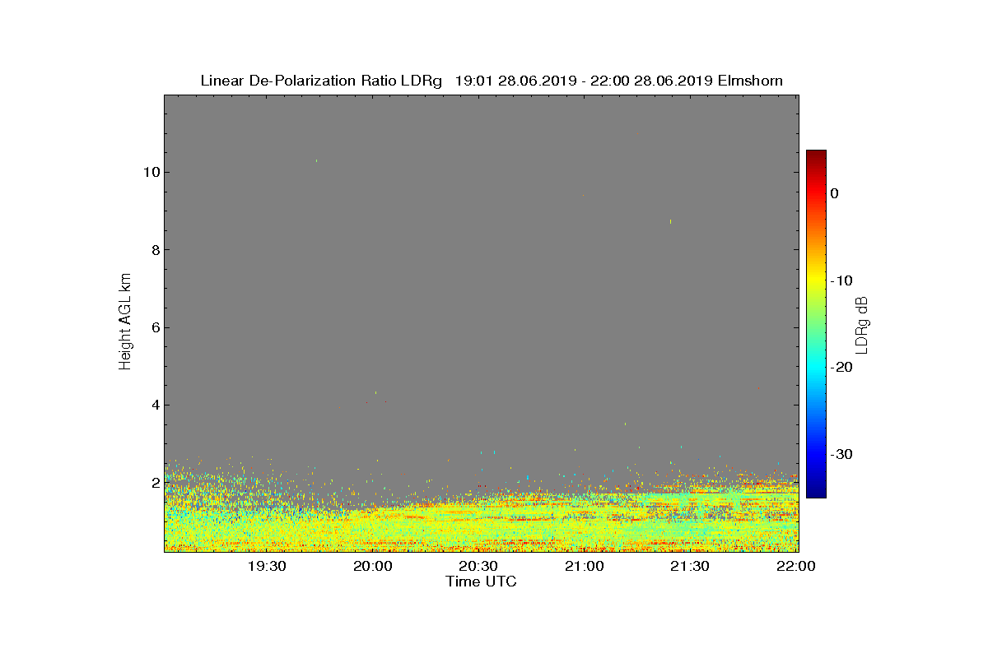This screenshot has height=658, width=988.
Task: Click the height tick label 4
Action: tap(154, 405)
